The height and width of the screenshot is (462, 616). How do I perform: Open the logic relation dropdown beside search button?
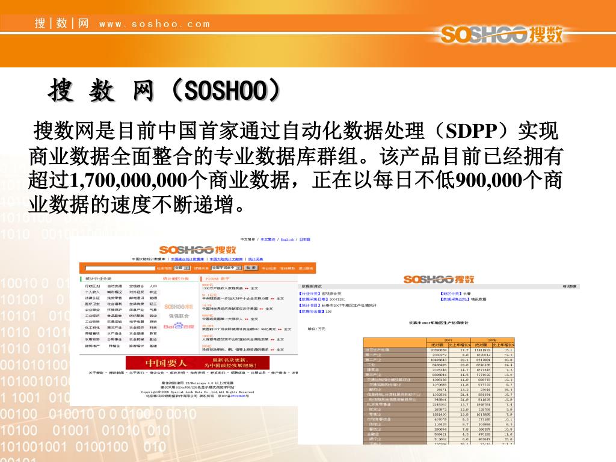tap(226, 268)
